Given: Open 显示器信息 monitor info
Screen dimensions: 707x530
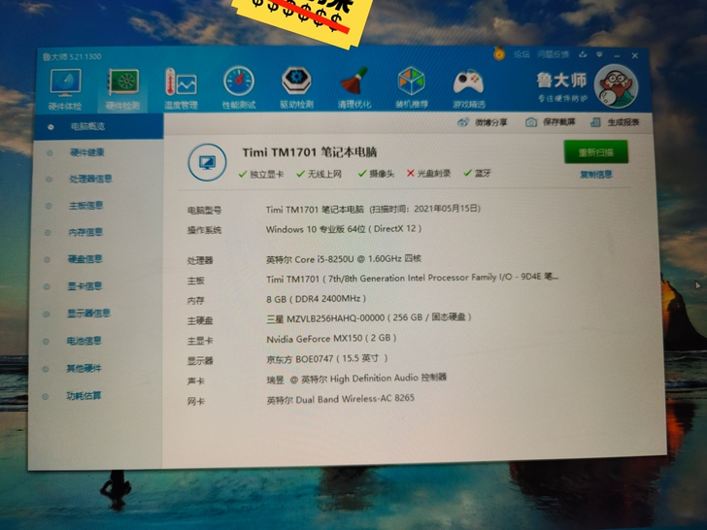Looking at the screenshot, I should (x=88, y=314).
